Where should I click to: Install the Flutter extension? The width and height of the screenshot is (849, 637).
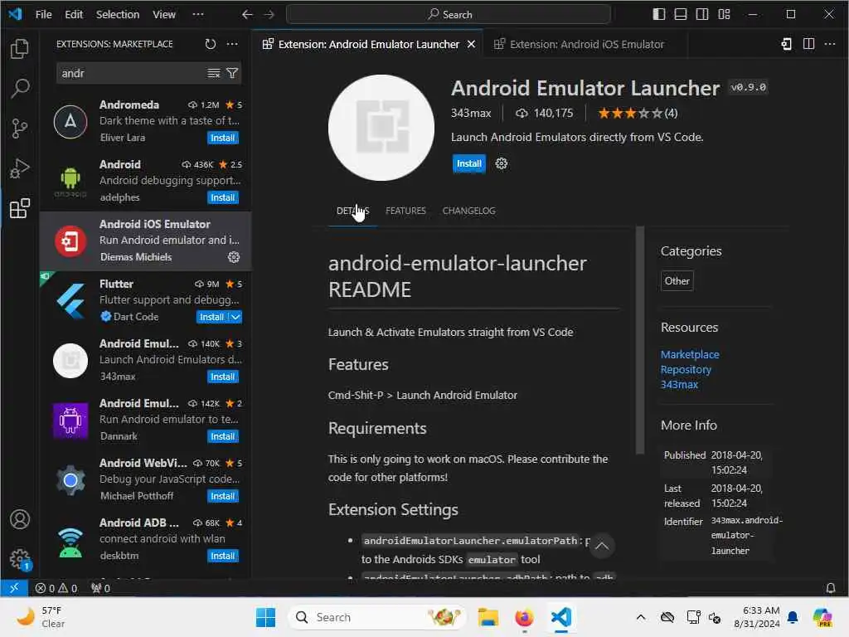(211, 318)
